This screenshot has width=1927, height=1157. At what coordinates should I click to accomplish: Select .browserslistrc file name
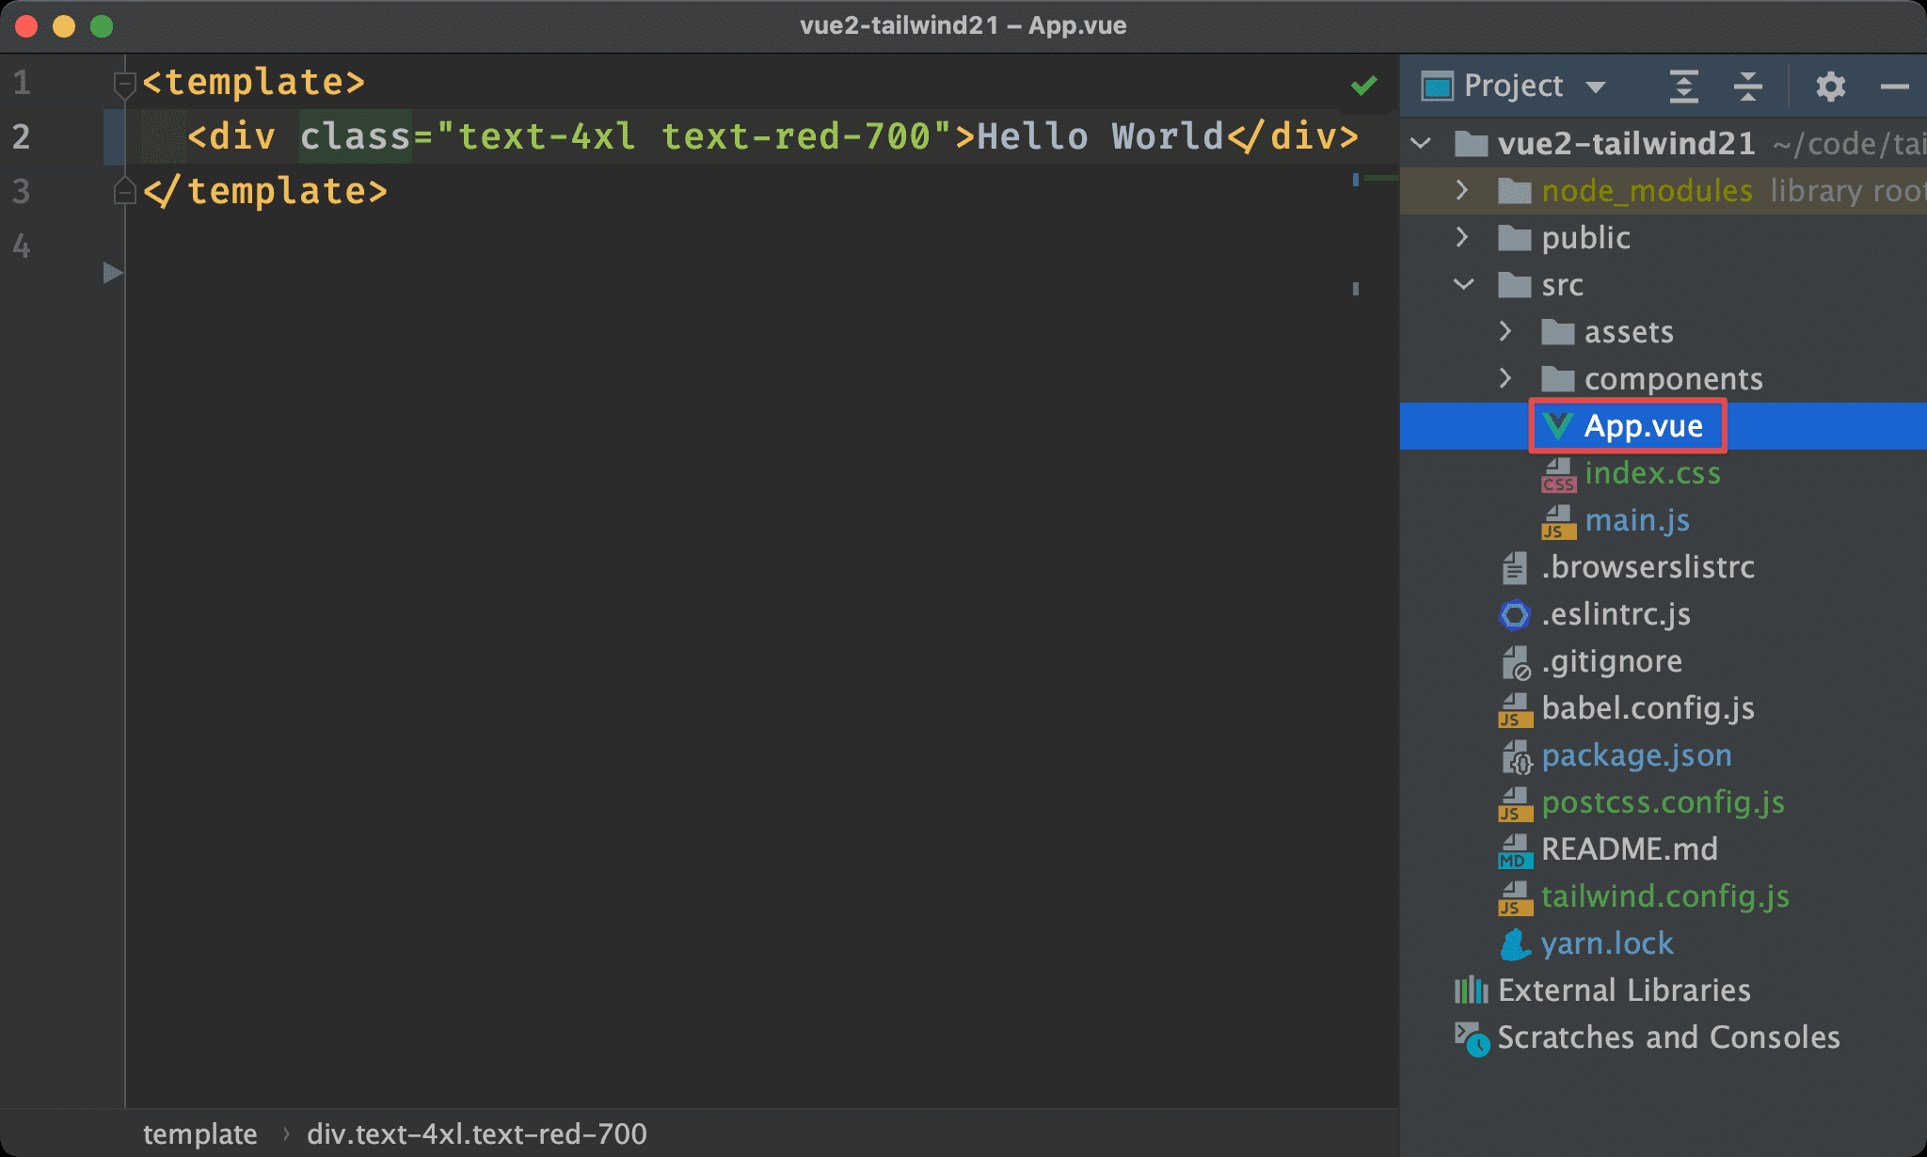1648,567
